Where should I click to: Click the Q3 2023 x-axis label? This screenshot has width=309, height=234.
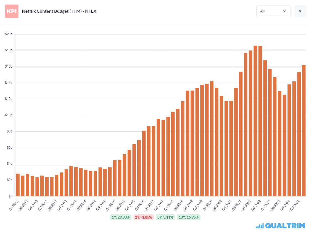pyautogui.click(x=275, y=205)
